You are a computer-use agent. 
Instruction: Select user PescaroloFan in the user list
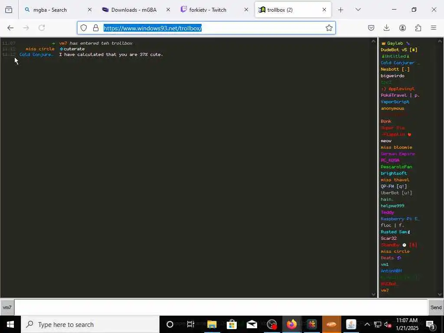point(396,167)
